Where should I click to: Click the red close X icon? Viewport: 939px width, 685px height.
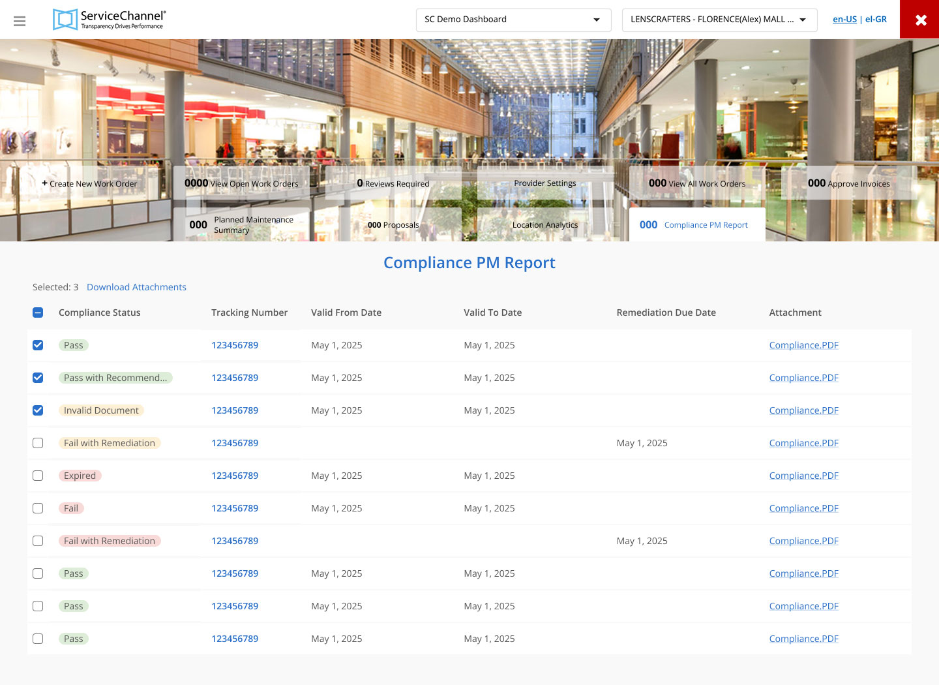coord(920,20)
